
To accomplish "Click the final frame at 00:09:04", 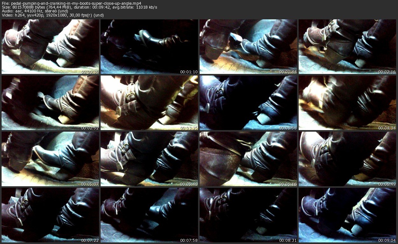I will point(347,215).
